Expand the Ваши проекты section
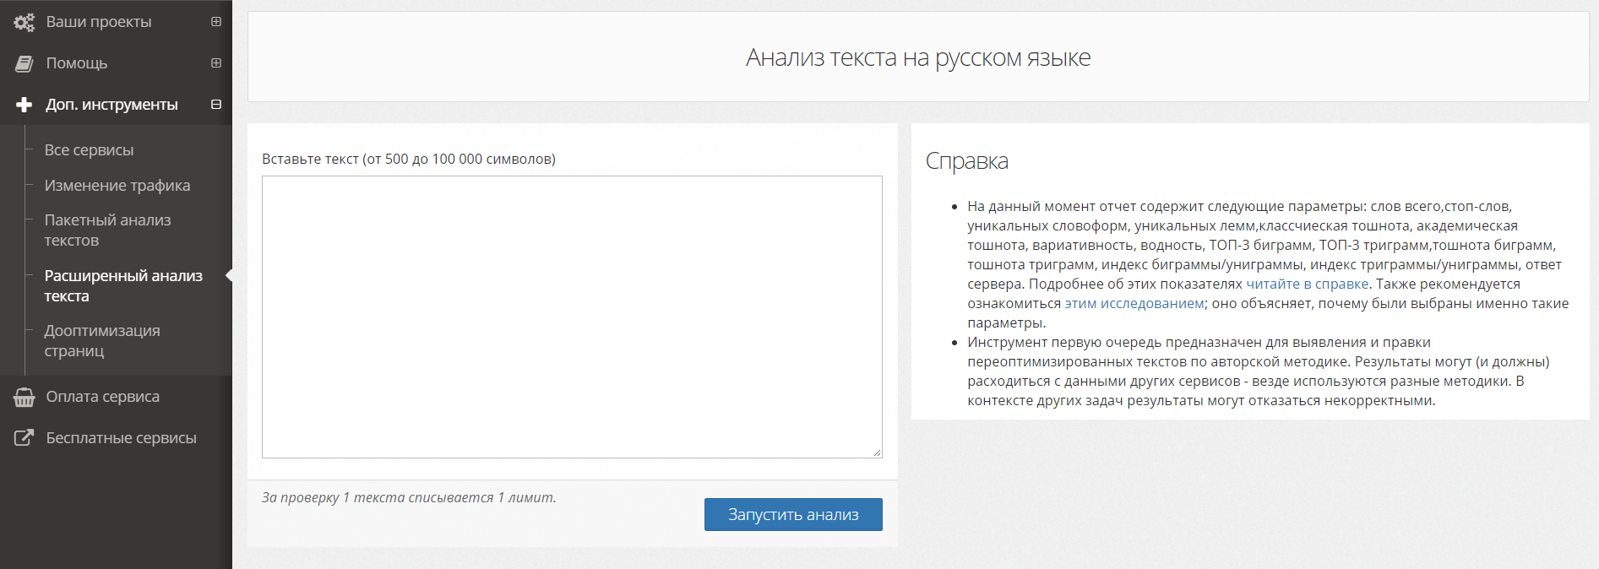Screen dimensions: 1599x569 216,22
